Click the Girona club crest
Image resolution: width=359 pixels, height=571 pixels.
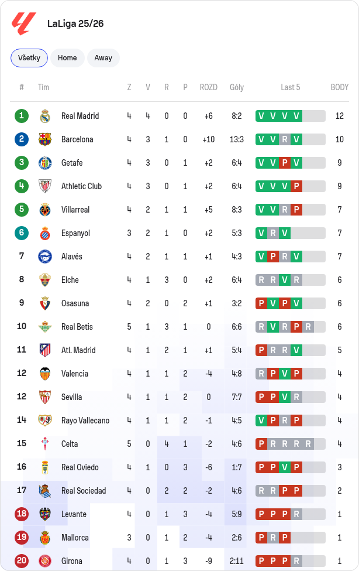45,561
